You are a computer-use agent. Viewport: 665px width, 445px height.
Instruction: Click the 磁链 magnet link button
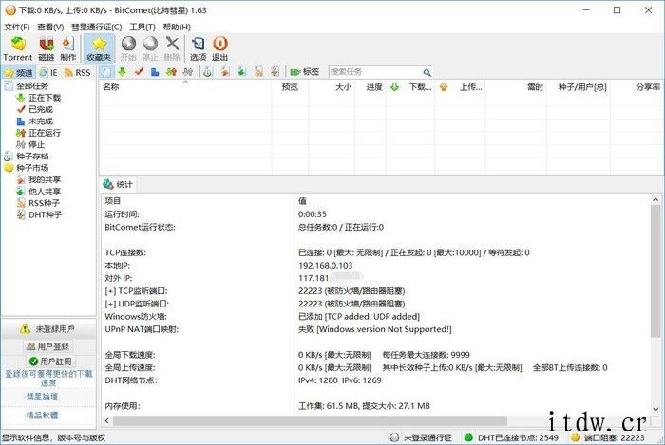(47, 48)
